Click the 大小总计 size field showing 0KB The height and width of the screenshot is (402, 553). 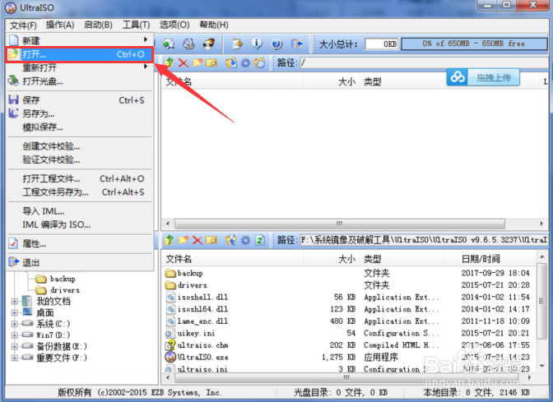pos(382,44)
